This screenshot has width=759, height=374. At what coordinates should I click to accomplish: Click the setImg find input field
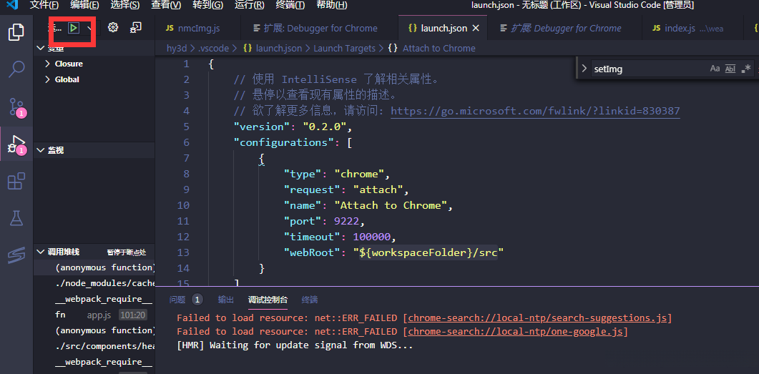click(644, 69)
